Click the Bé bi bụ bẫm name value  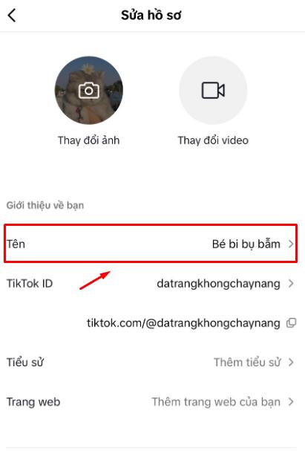[x=246, y=244]
